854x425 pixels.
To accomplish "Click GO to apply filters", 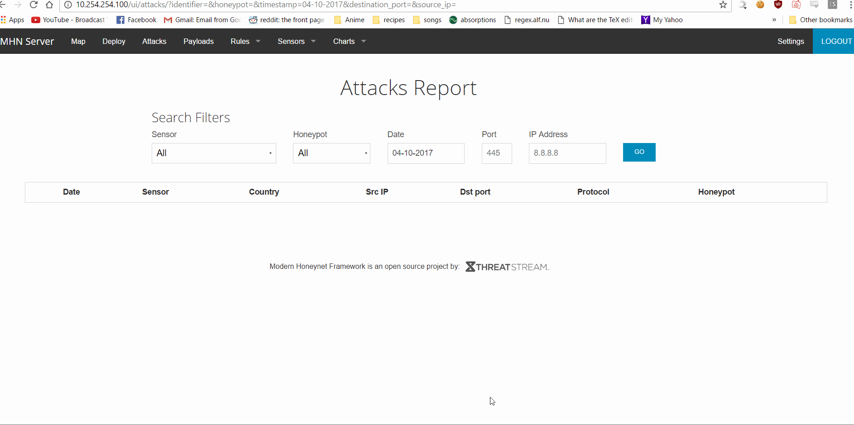I will 639,152.
